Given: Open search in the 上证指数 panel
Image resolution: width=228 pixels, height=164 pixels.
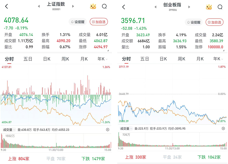Looking at the screenshot, I should (x=104, y=6).
